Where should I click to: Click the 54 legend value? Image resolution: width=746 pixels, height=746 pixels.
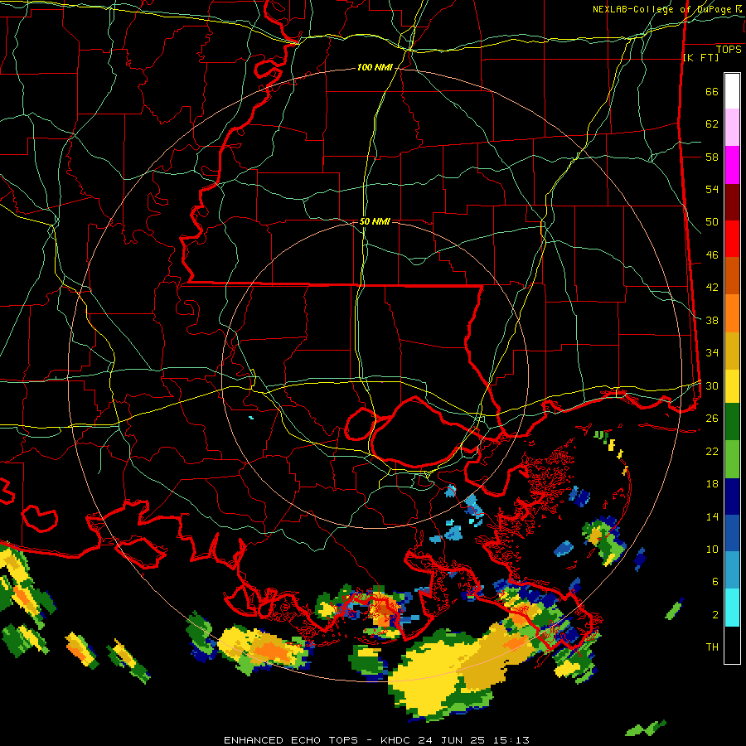(712, 189)
